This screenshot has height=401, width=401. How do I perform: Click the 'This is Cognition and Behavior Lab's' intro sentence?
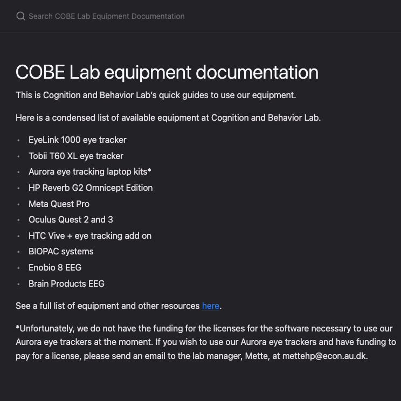click(156, 95)
